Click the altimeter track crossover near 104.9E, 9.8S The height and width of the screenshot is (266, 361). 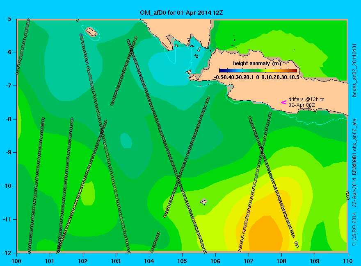[x=178, y=179]
